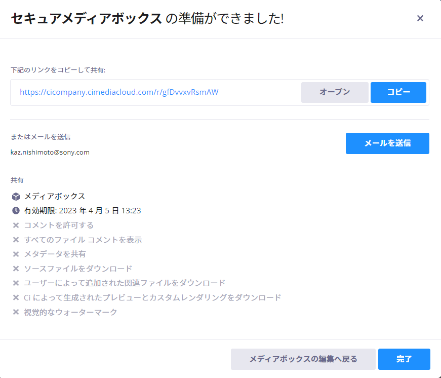Click the X icon next to ソースファイルをダウンロード
The width and height of the screenshot is (441, 378).
tap(16, 269)
